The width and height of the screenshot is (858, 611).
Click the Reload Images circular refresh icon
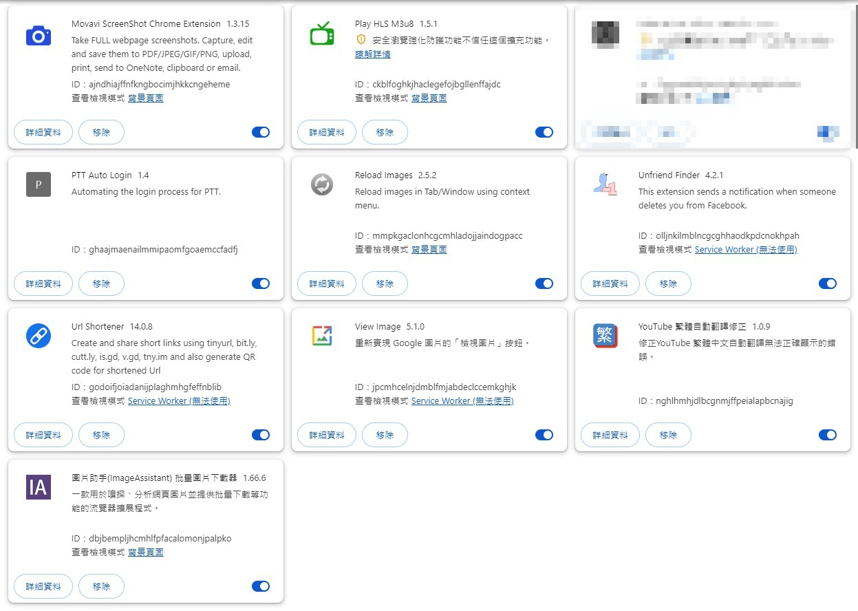tap(321, 184)
